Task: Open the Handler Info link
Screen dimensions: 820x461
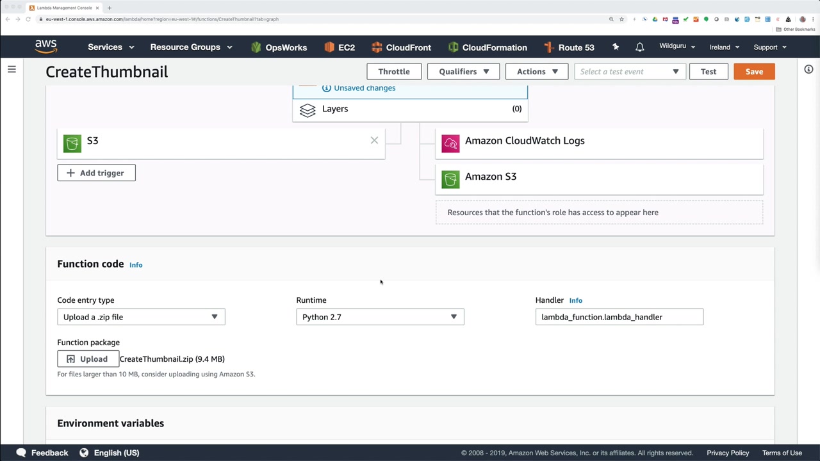Action: [576, 300]
